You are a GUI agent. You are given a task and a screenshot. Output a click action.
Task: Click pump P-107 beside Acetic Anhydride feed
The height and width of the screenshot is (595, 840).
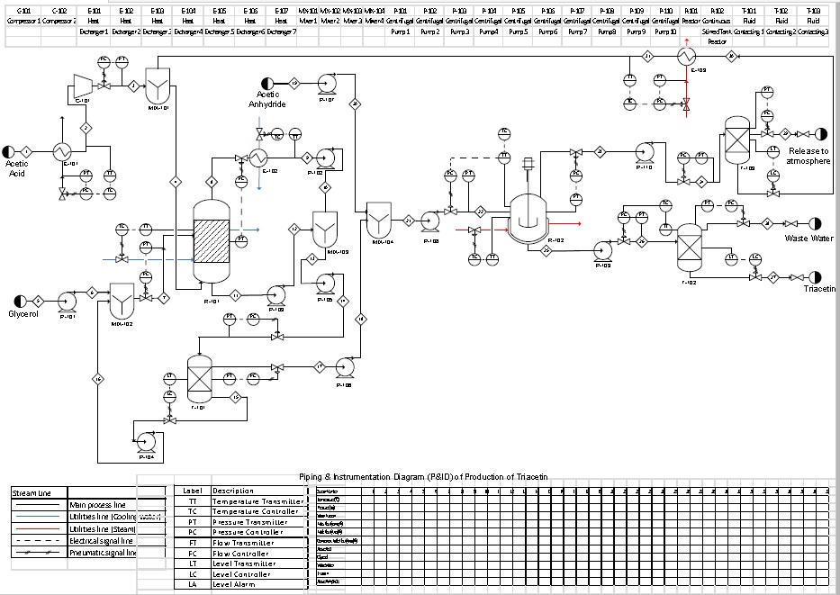pos(326,84)
